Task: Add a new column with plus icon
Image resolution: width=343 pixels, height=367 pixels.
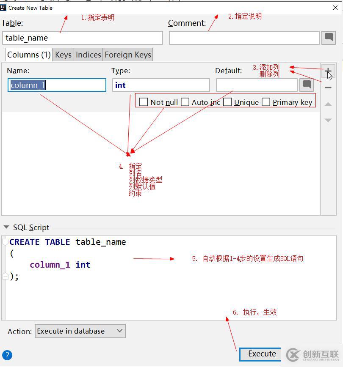Action: click(328, 71)
